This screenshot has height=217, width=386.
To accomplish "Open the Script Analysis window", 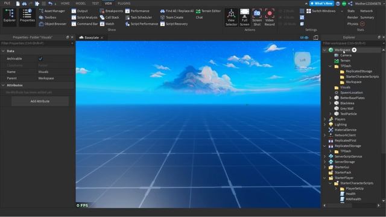I will (84, 17).
